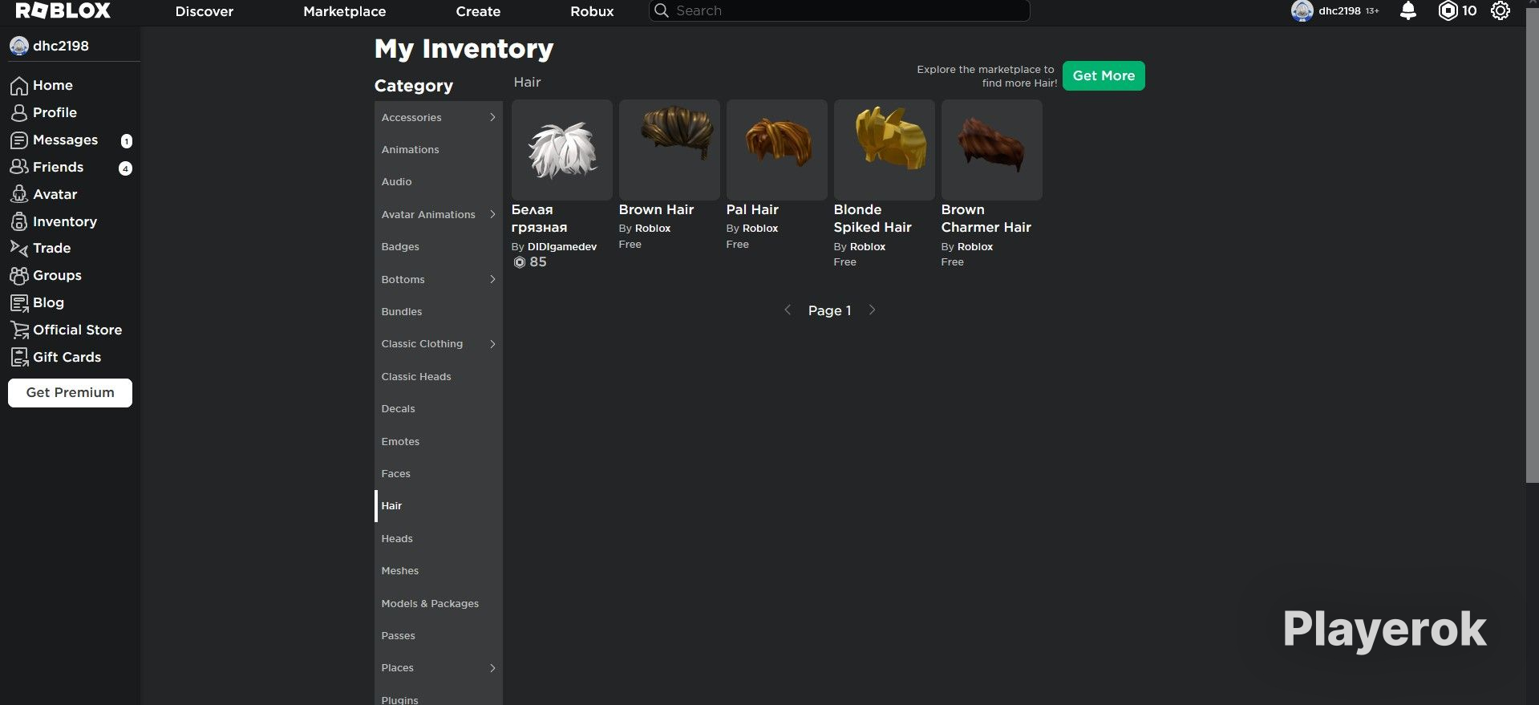The width and height of the screenshot is (1539, 705).
Task: Go to the next inventory page
Action: tap(872, 310)
